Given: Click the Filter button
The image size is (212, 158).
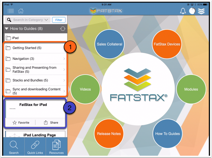Looking at the screenshot, I should [59, 20].
